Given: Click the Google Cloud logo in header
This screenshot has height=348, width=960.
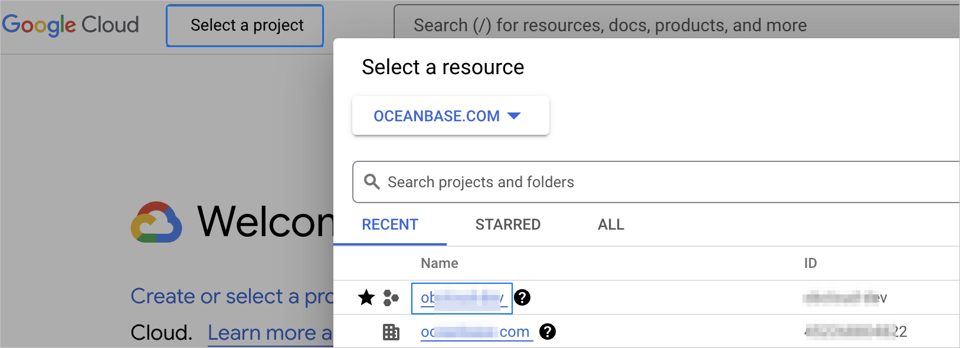Looking at the screenshot, I should 71,25.
